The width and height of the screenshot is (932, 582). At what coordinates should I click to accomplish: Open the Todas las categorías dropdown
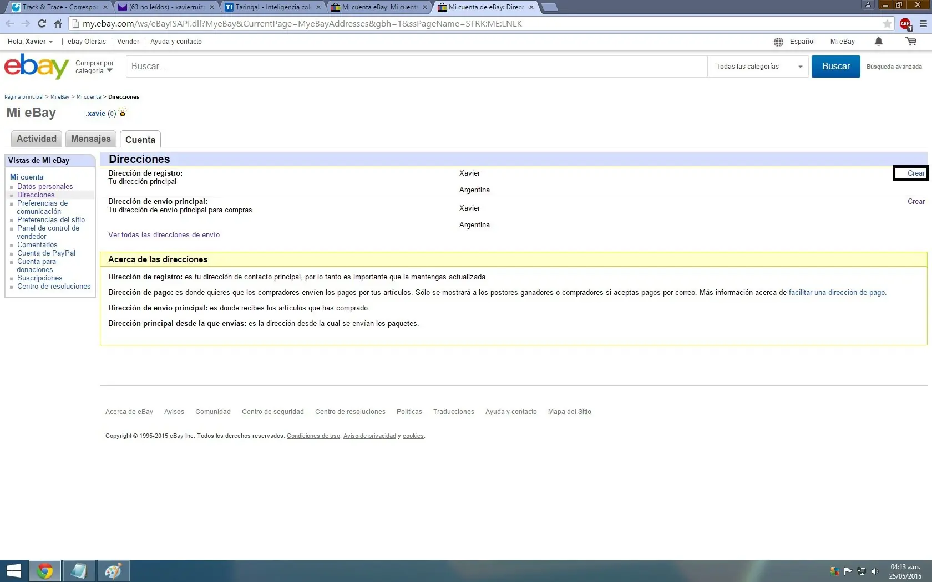point(758,67)
